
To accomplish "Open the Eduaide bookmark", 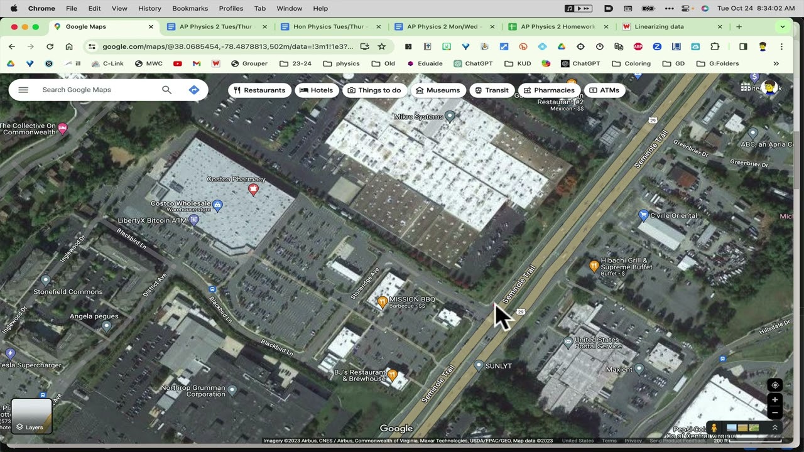I will click(x=425, y=63).
